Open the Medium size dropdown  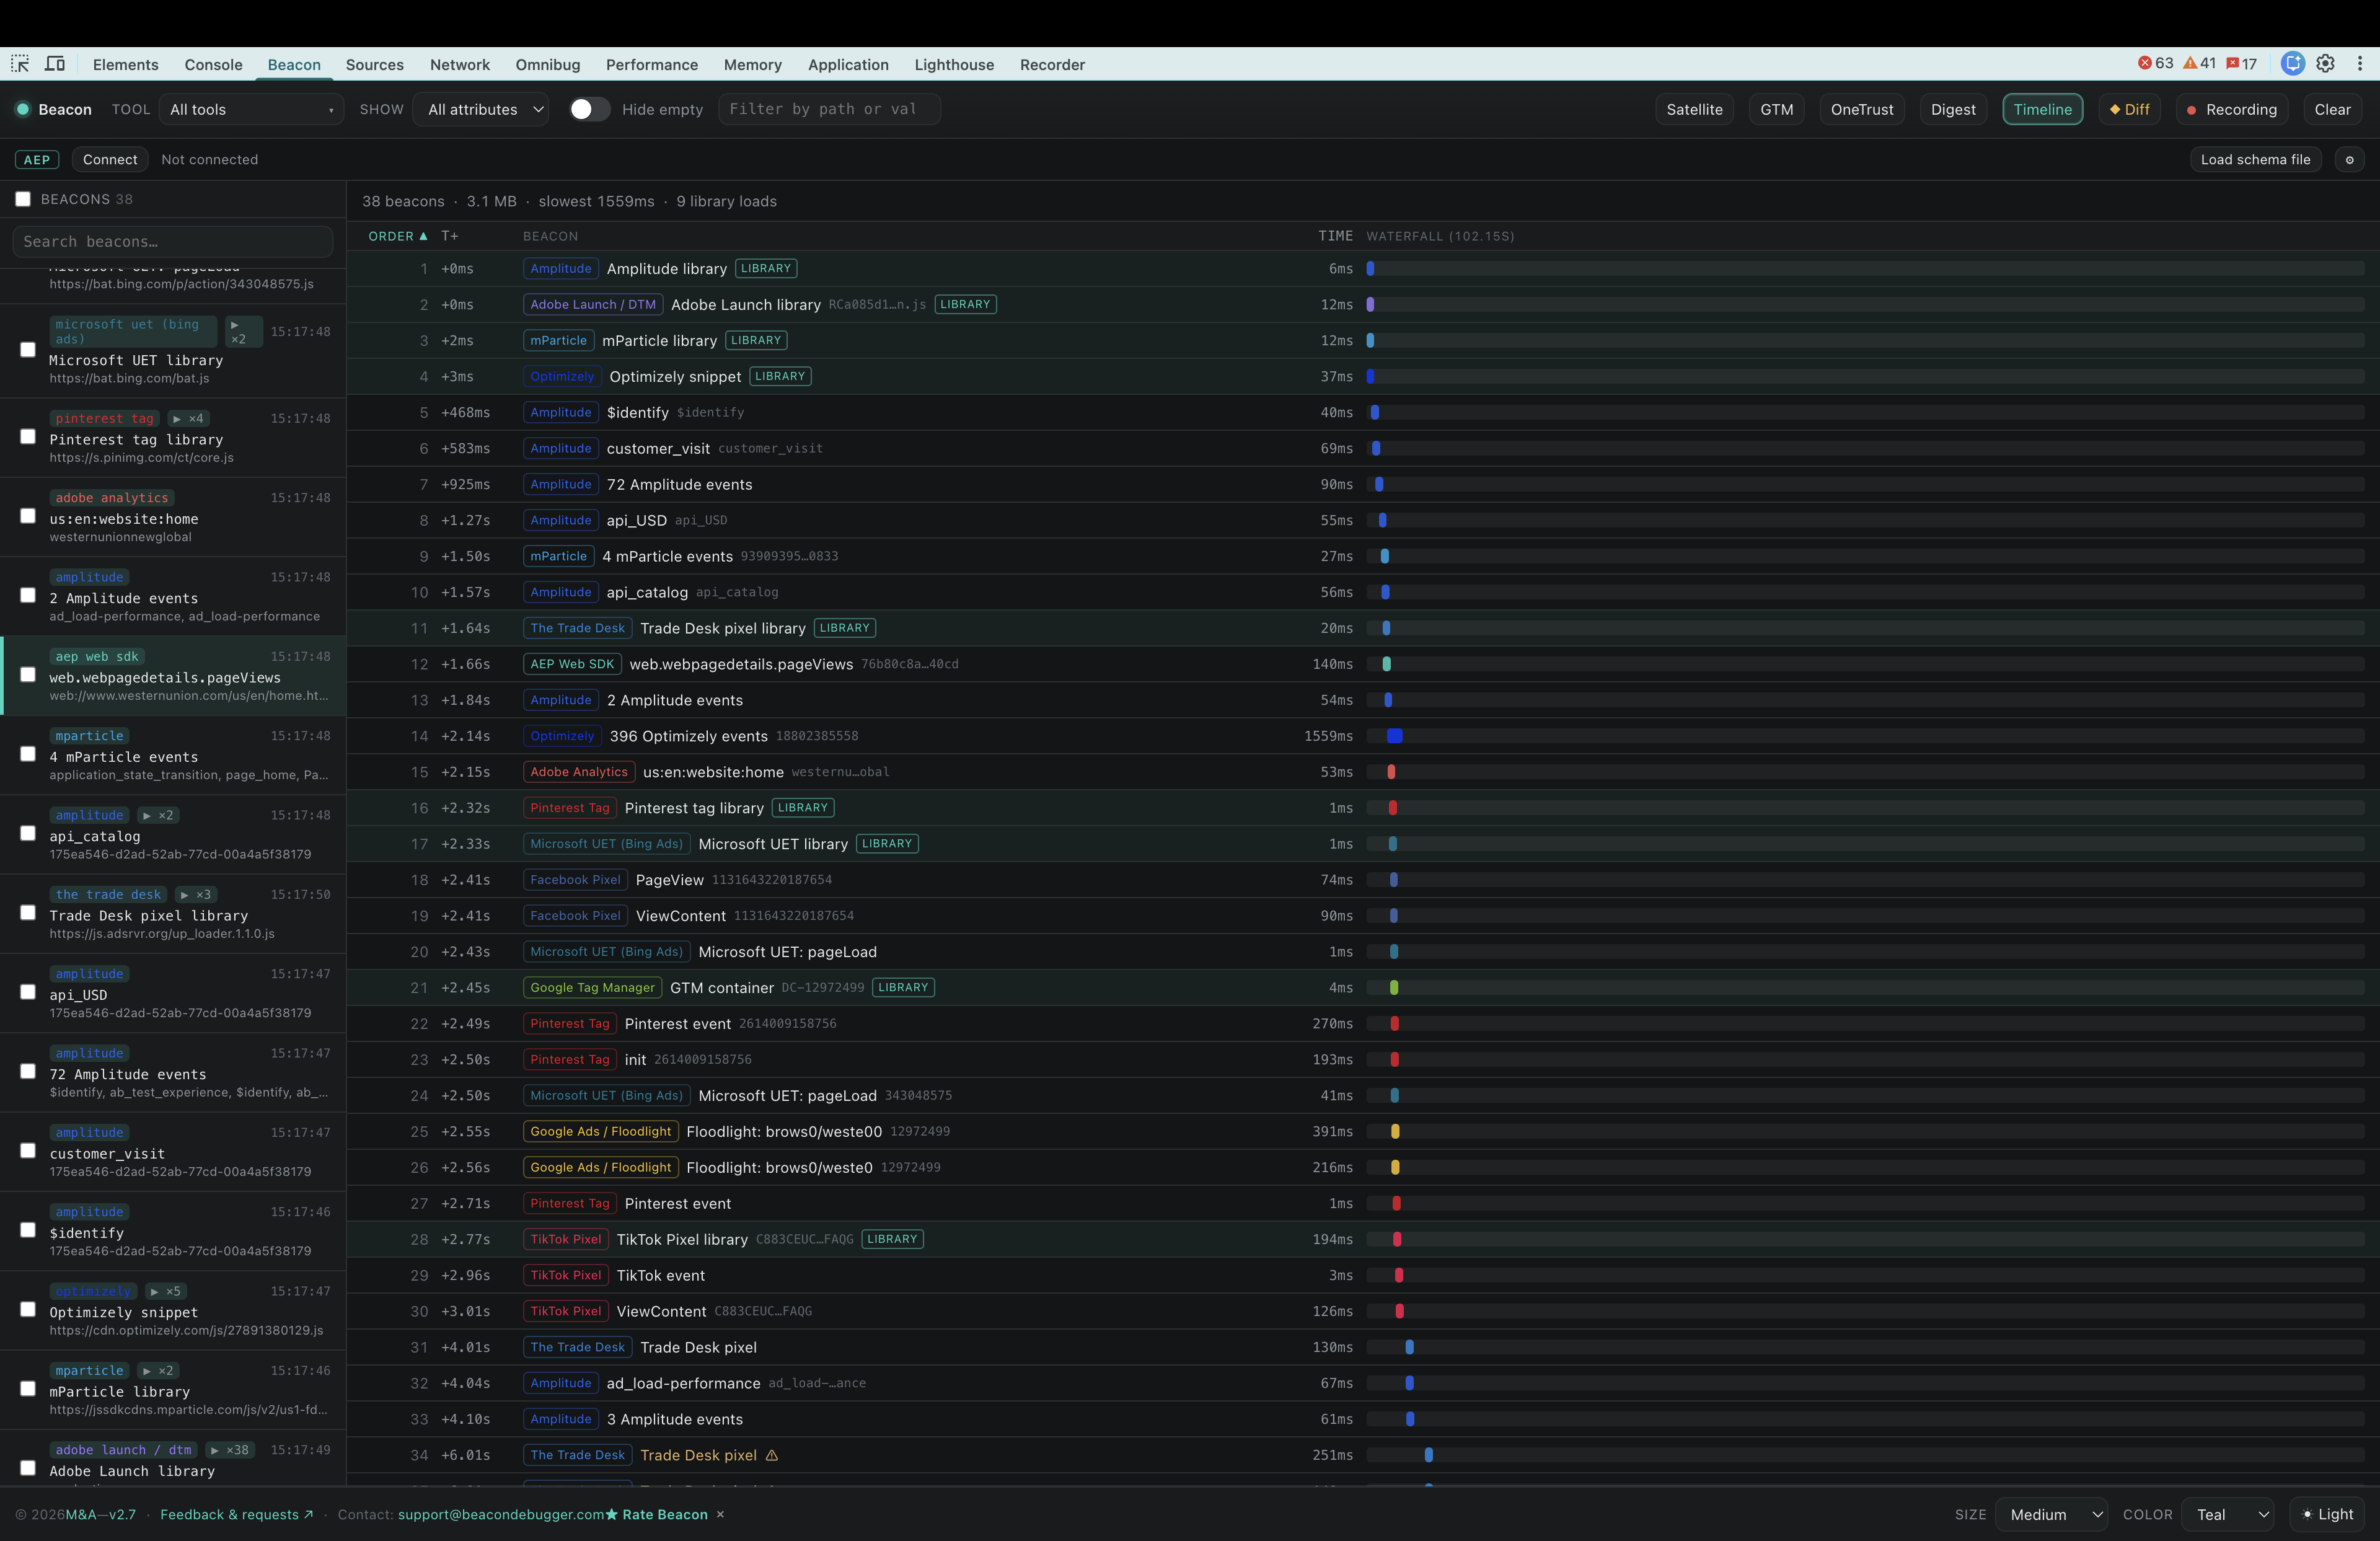2051,1514
